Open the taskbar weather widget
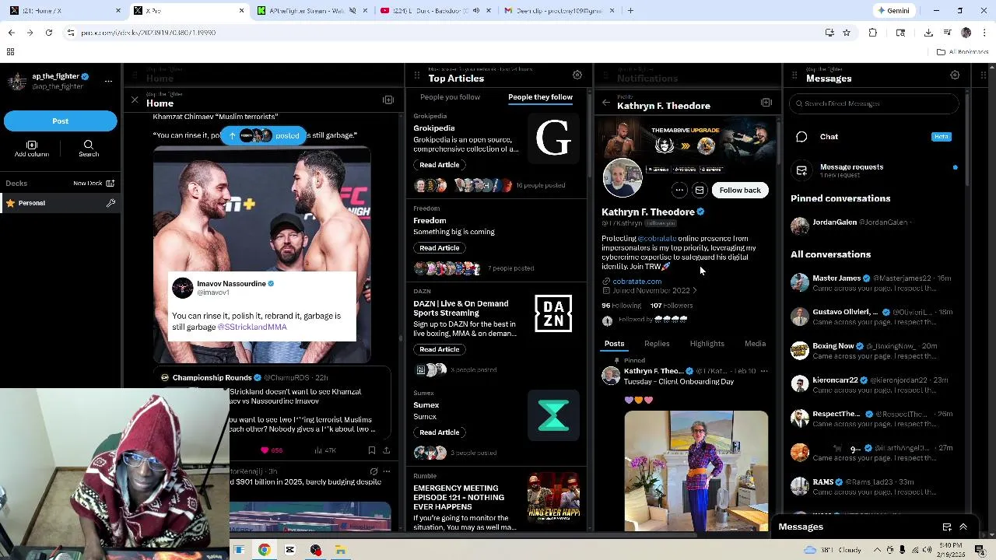This screenshot has height=560, width=996. point(833,550)
